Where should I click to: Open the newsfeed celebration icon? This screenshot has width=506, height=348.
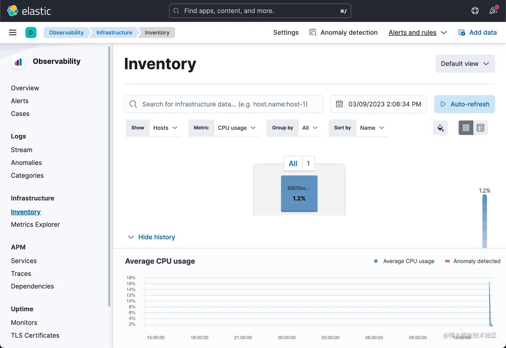click(493, 10)
